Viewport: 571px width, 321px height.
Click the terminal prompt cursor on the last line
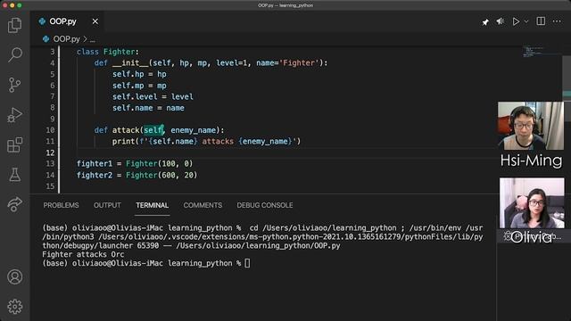pyautogui.click(x=247, y=263)
